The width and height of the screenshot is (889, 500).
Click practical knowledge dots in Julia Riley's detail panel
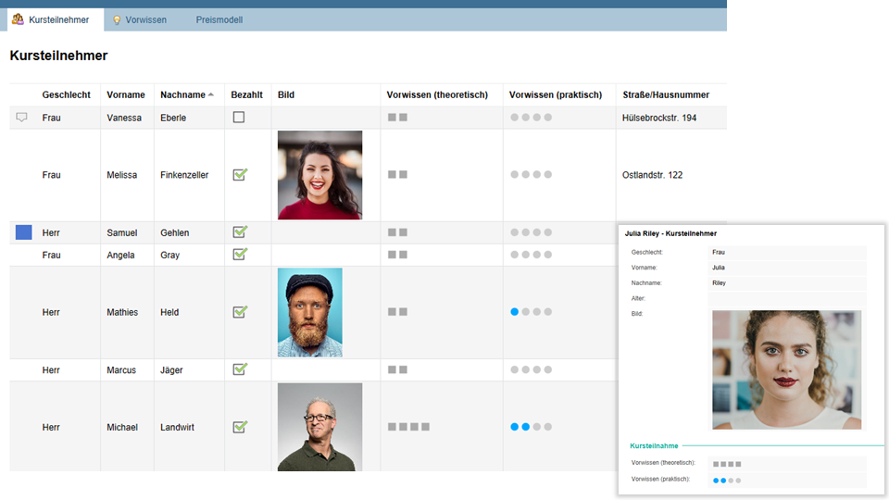pos(727,481)
